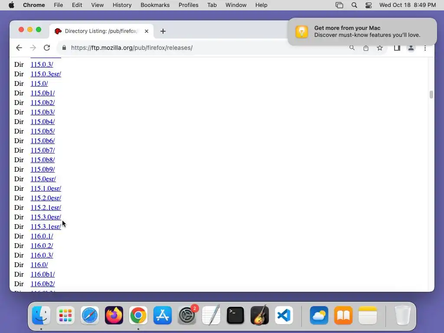
Task: Open the 115.0b1/ directory link
Action: click(43, 93)
